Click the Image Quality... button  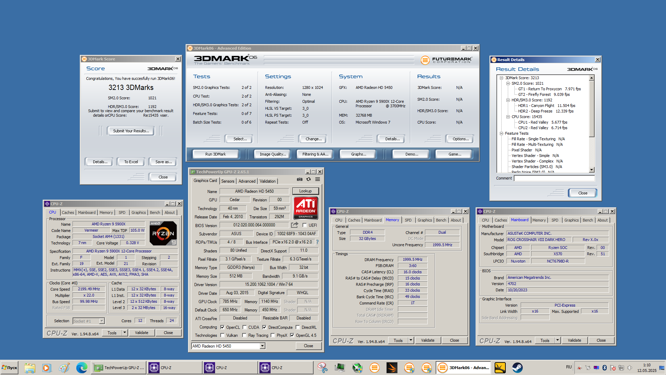pos(273,154)
